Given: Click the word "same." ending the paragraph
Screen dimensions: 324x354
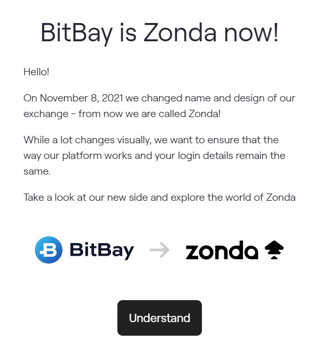Looking at the screenshot, I should (37, 172).
